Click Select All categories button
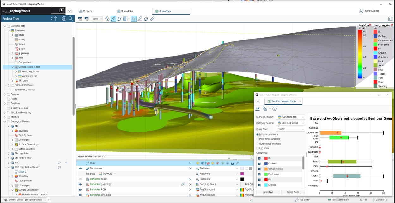Viewport: 395px width, 203px height. click(x=268, y=192)
